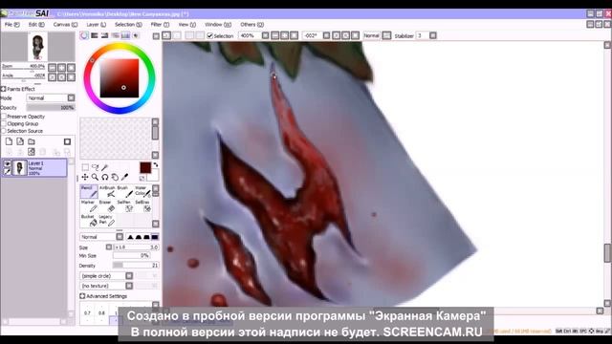Open the Edit menu
612x344 pixels.
(x=36, y=24)
